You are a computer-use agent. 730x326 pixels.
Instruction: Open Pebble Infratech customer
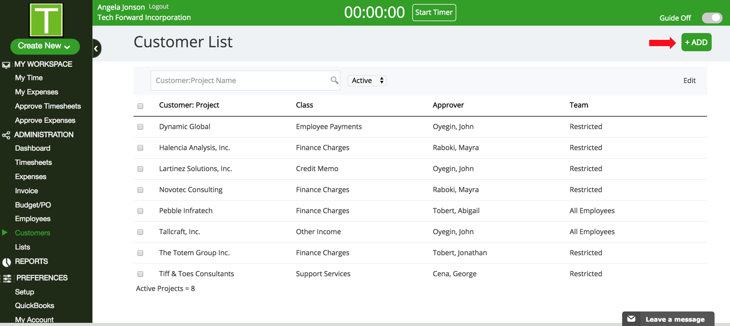(186, 211)
